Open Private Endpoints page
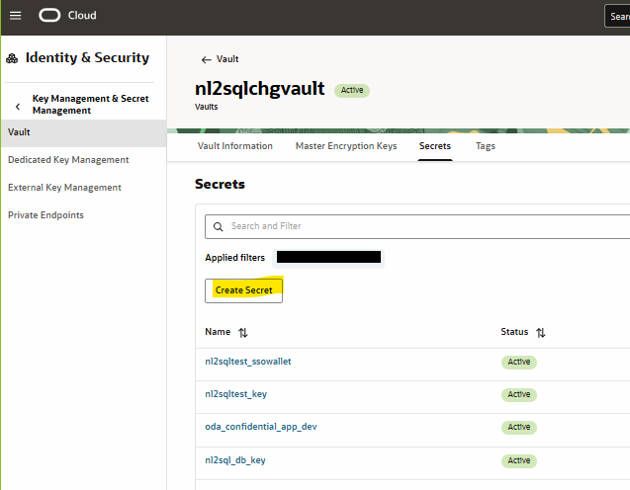Image resolution: width=630 pixels, height=490 pixels. (45, 215)
